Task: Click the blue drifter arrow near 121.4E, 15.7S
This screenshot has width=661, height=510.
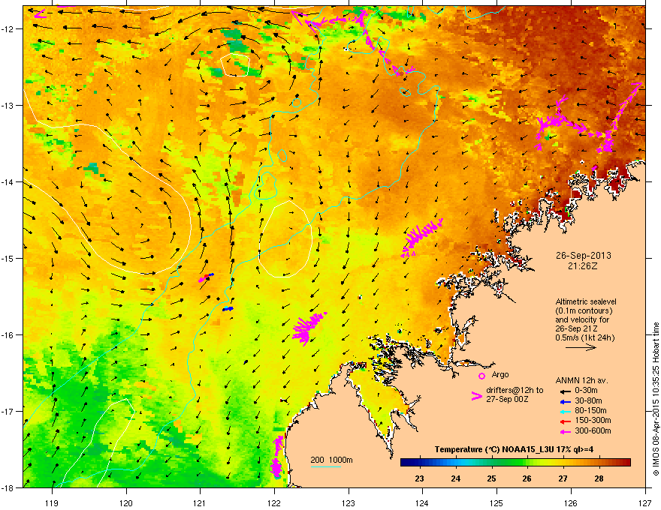Action: point(228,309)
